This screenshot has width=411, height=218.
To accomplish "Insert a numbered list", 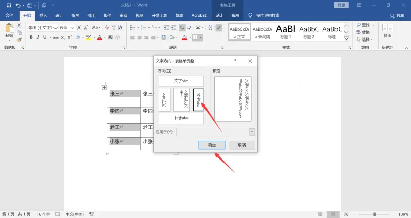I will tap(143, 28).
